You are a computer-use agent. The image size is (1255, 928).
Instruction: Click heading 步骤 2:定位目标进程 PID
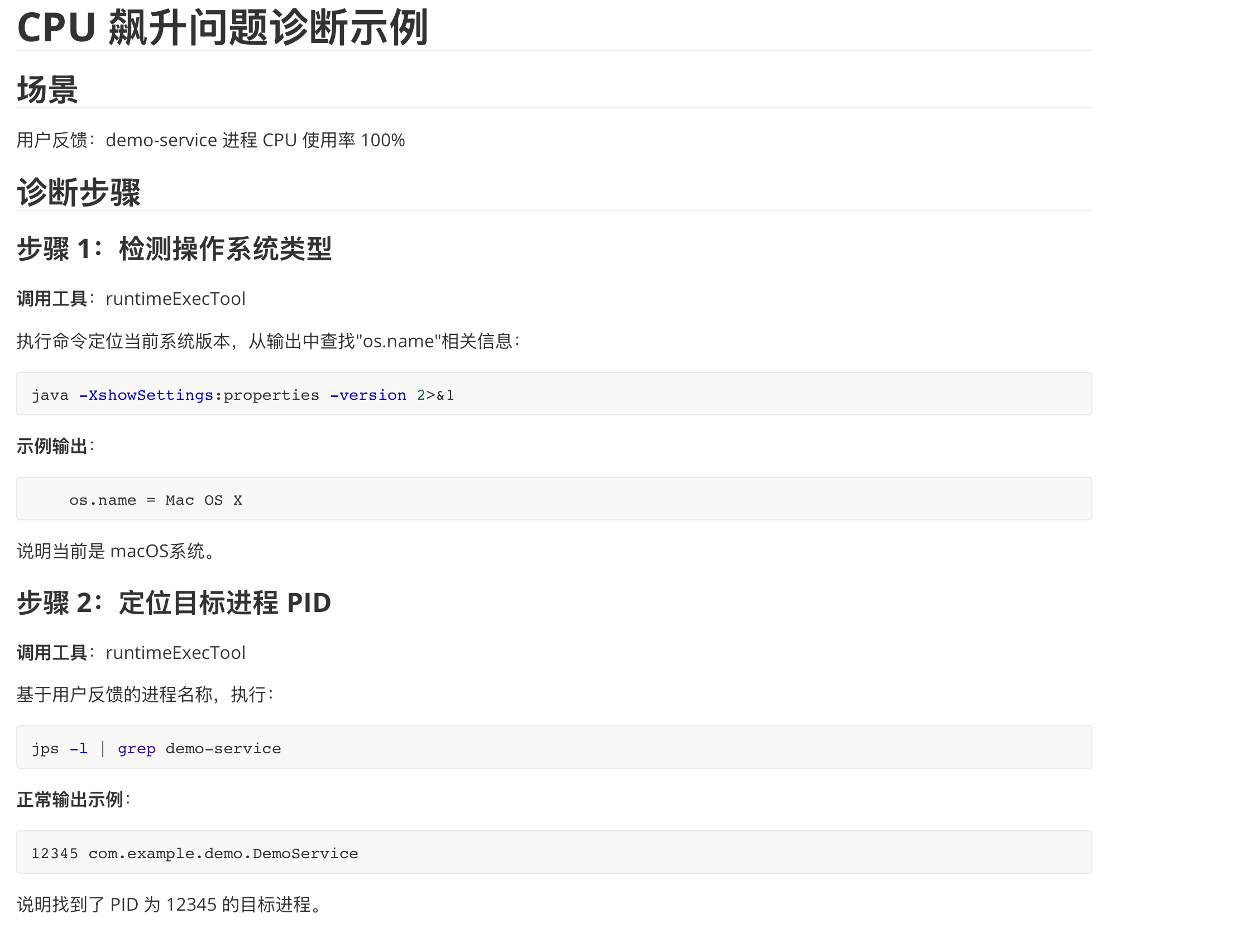[x=174, y=602]
